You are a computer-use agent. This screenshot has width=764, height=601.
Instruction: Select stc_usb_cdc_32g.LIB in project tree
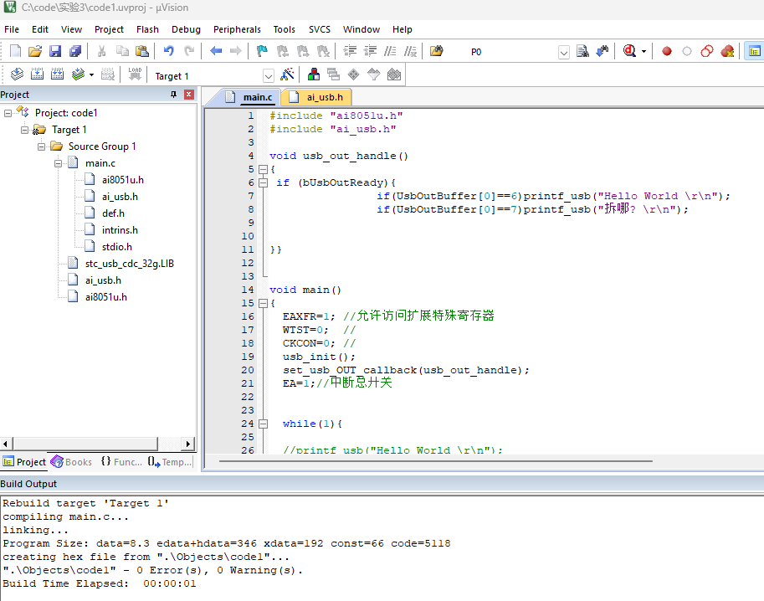[x=129, y=264]
